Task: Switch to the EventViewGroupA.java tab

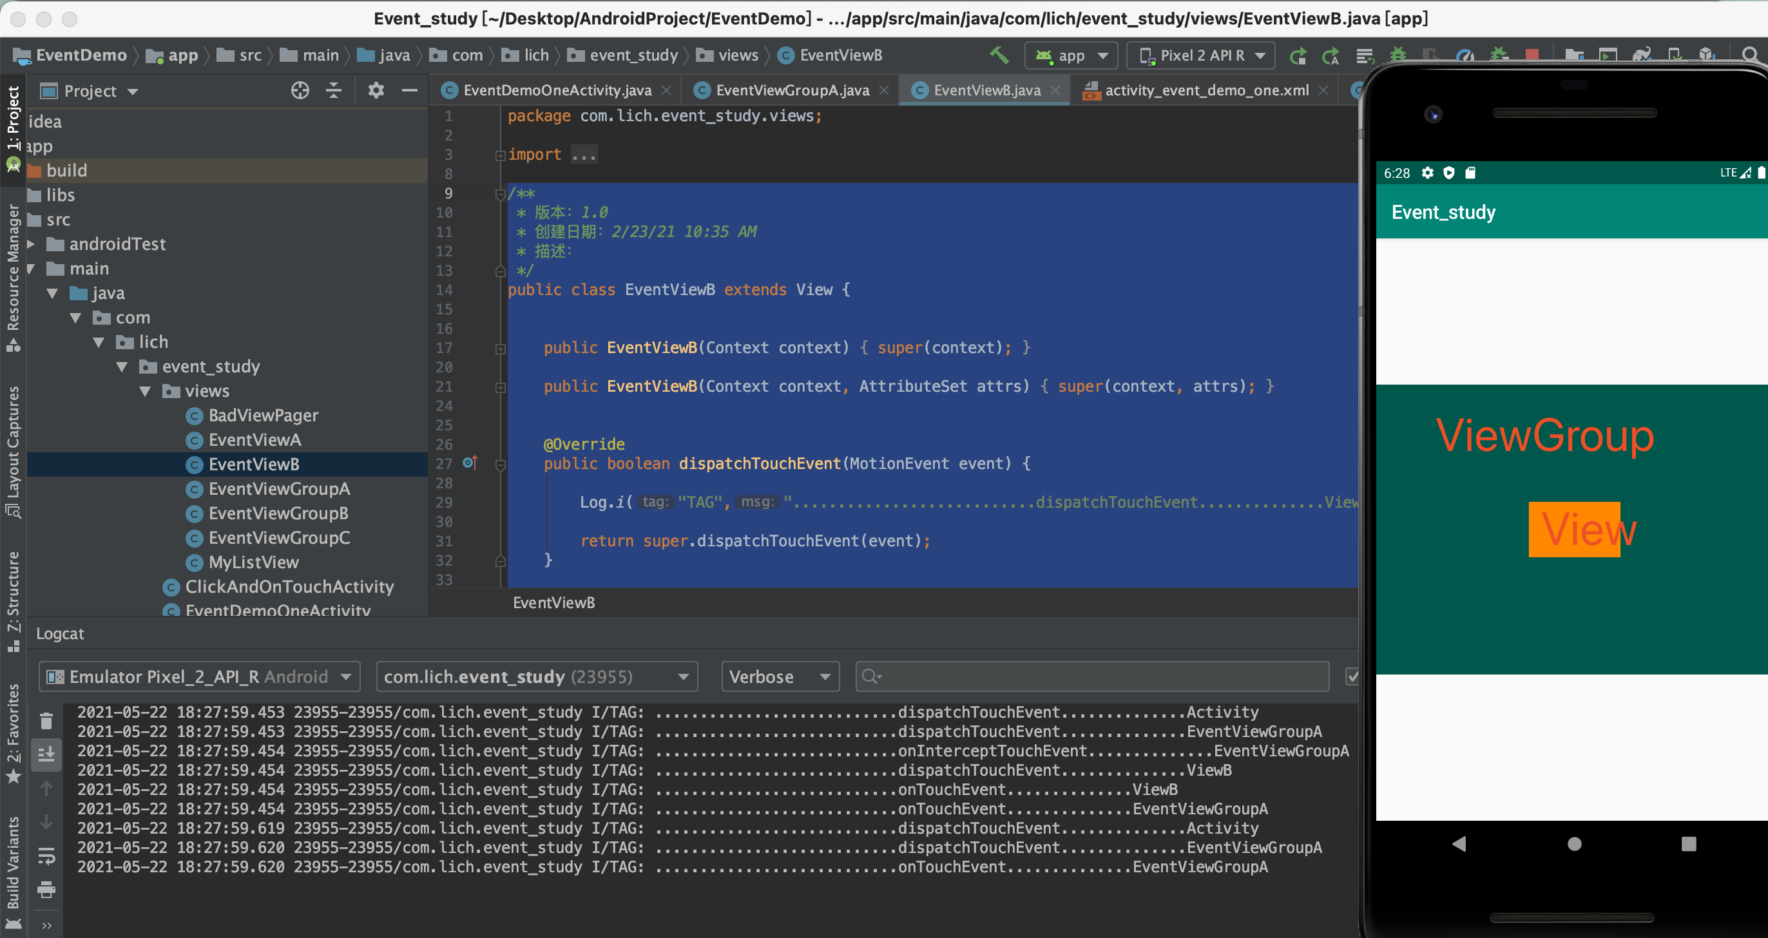Action: click(791, 91)
